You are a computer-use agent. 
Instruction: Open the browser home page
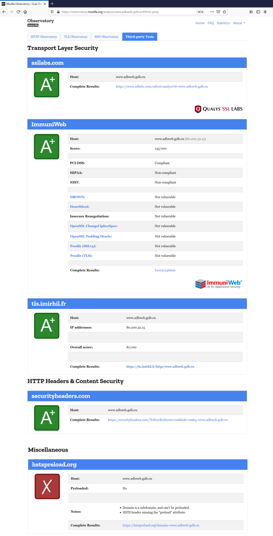tap(25, 12)
